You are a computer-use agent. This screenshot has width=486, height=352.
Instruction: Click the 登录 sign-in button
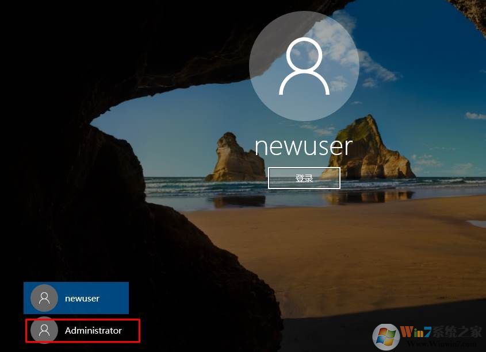(304, 178)
